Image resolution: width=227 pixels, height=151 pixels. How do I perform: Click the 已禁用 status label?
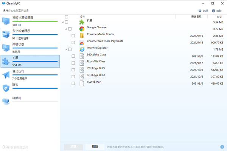pos(16,52)
